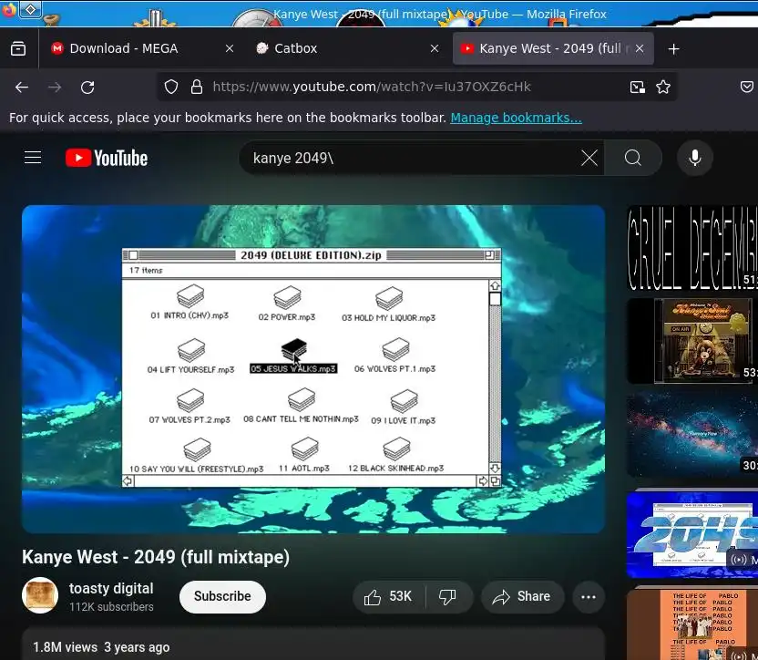Expand the video description box
This screenshot has height=660, width=758.
(313, 645)
